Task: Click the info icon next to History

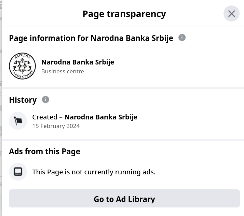Action: pos(45,99)
